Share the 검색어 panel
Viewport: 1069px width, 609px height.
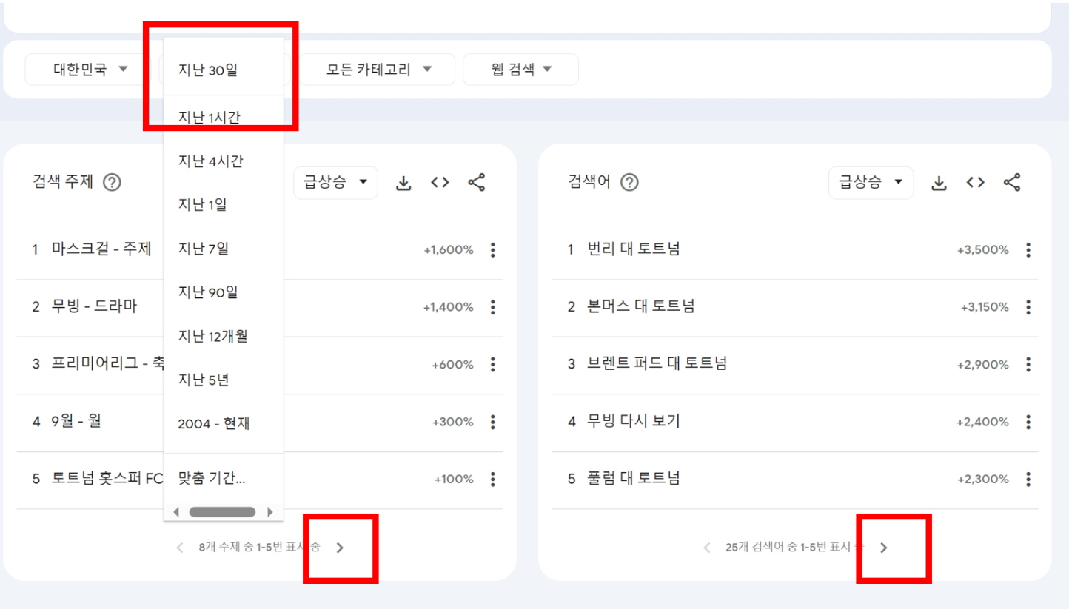point(1011,182)
